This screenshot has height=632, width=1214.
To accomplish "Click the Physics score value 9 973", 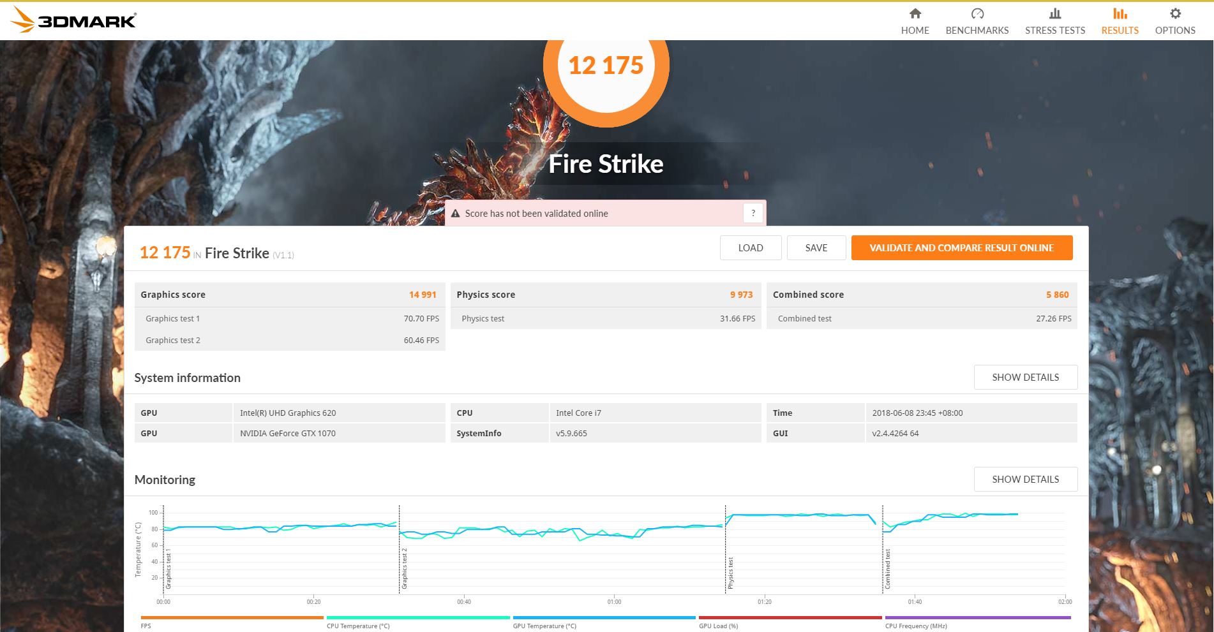I will click(741, 295).
